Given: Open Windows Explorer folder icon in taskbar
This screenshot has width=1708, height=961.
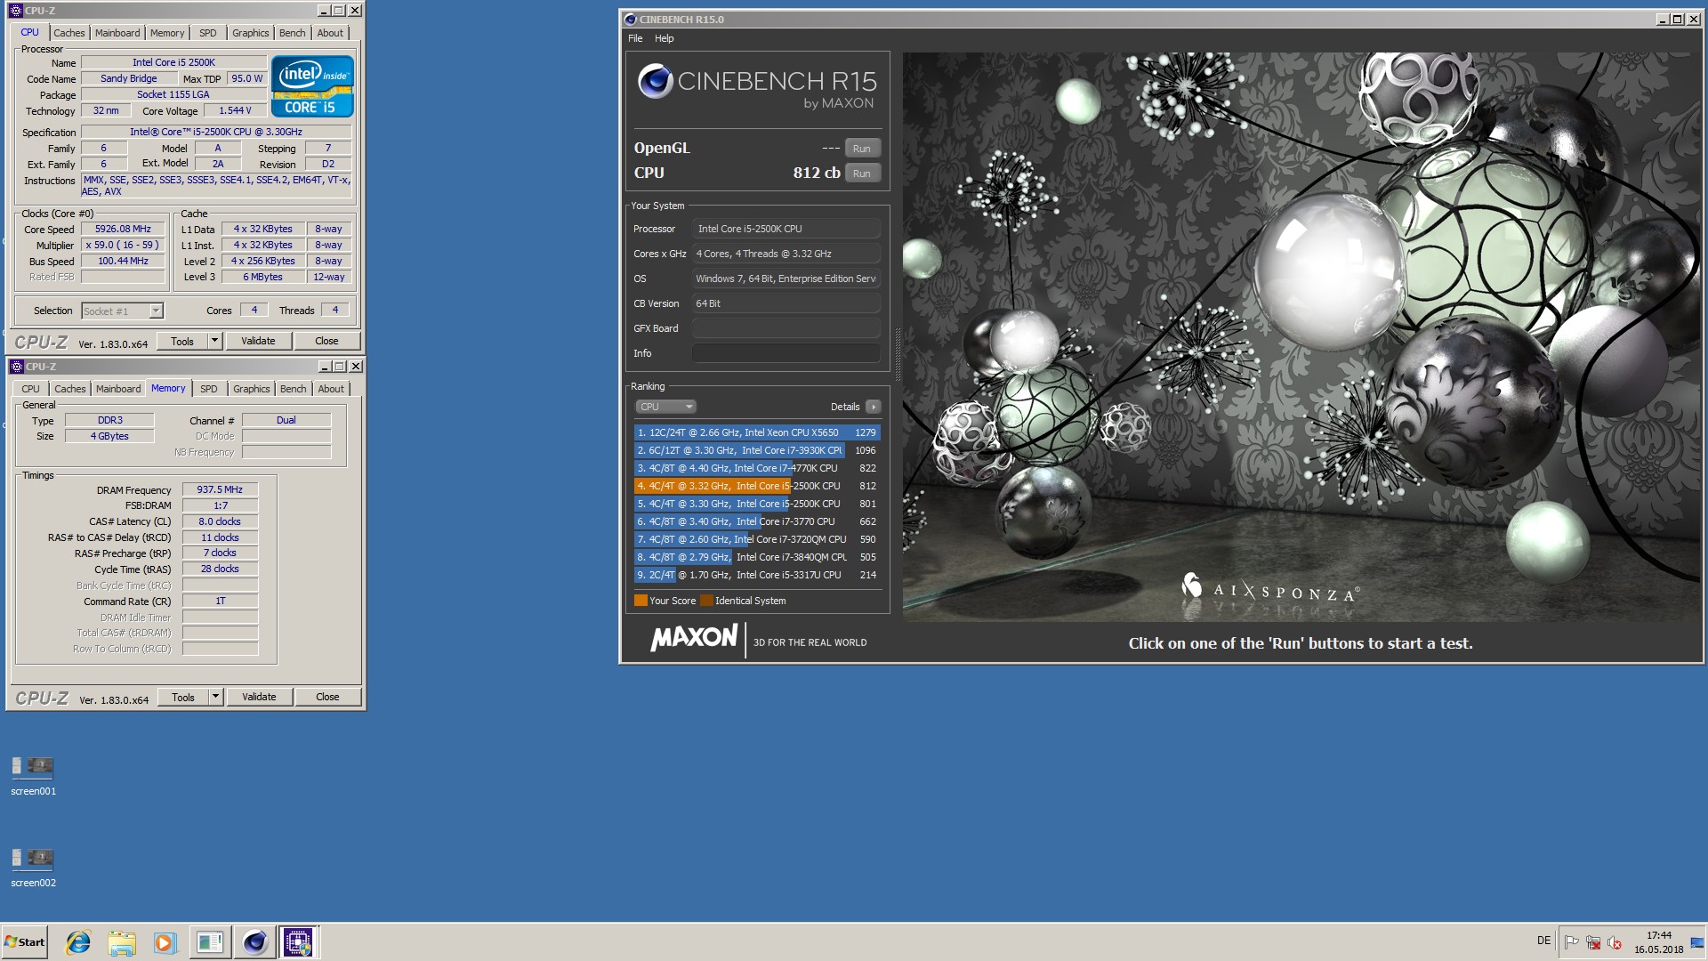Looking at the screenshot, I should tap(122, 942).
